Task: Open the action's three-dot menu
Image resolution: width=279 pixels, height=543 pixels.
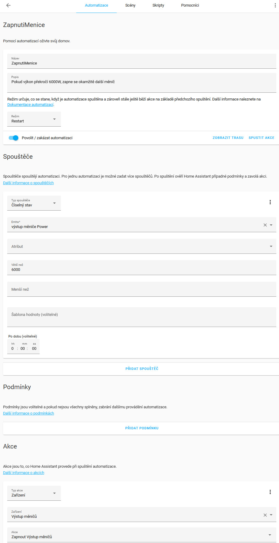Action: (x=270, y=492)
